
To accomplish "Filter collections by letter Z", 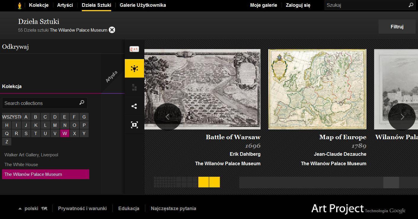I will (x=7, y=142).
